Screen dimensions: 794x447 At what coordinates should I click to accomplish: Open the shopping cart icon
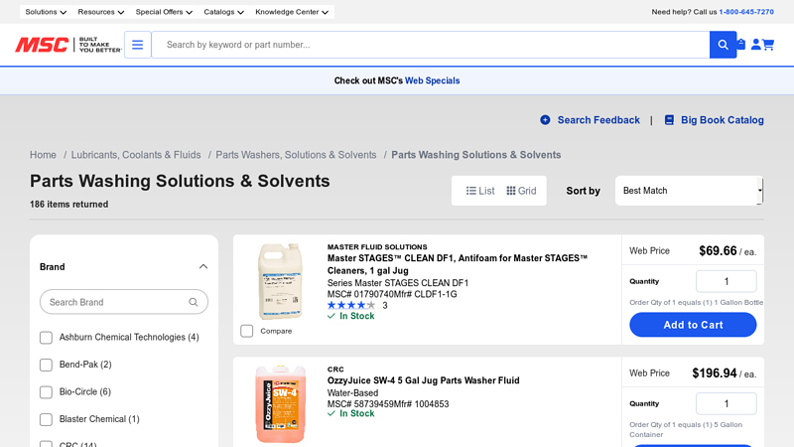pos(768,45)
